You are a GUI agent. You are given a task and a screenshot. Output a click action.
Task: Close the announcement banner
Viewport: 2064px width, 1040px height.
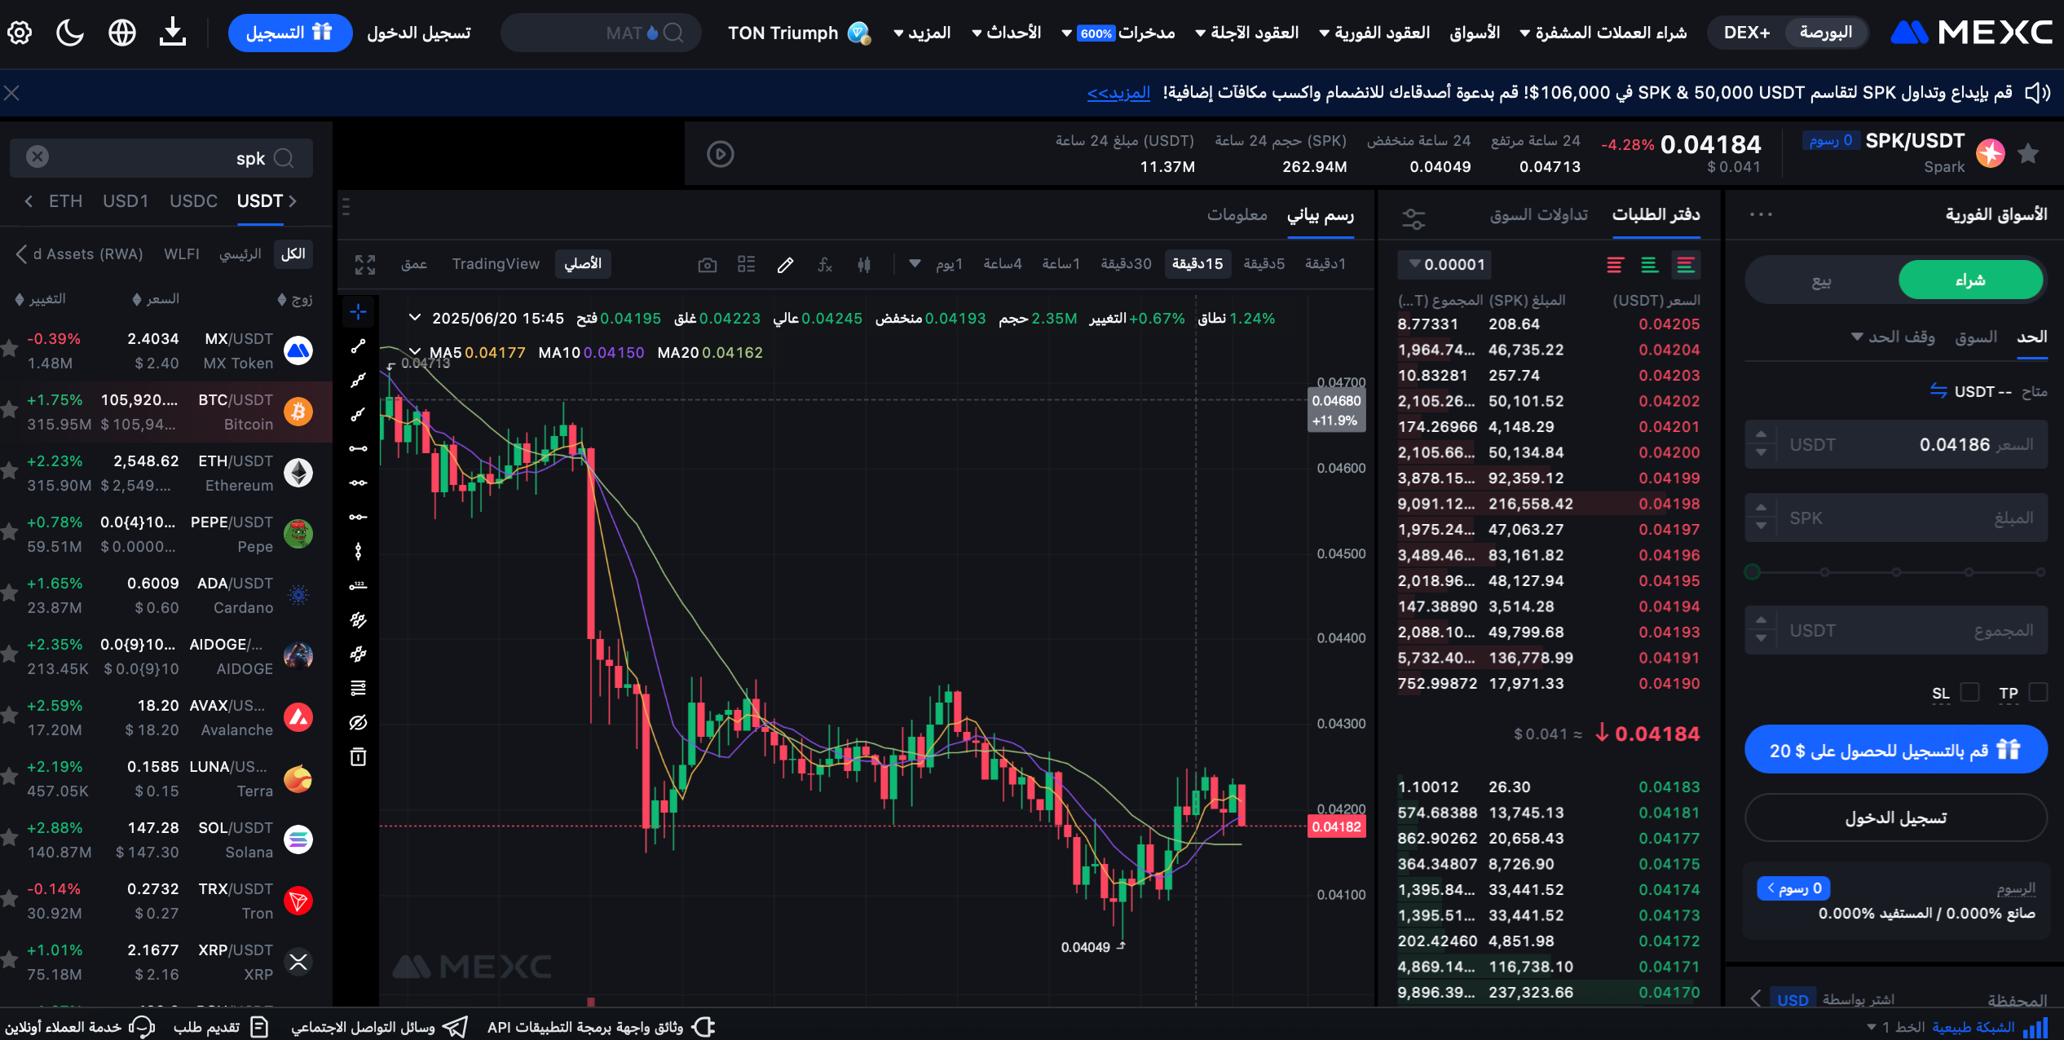11,93
